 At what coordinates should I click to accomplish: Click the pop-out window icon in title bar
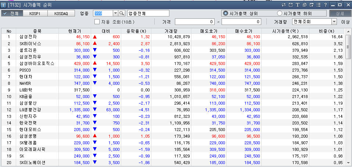pyautogui.click(x=291, y=5)
